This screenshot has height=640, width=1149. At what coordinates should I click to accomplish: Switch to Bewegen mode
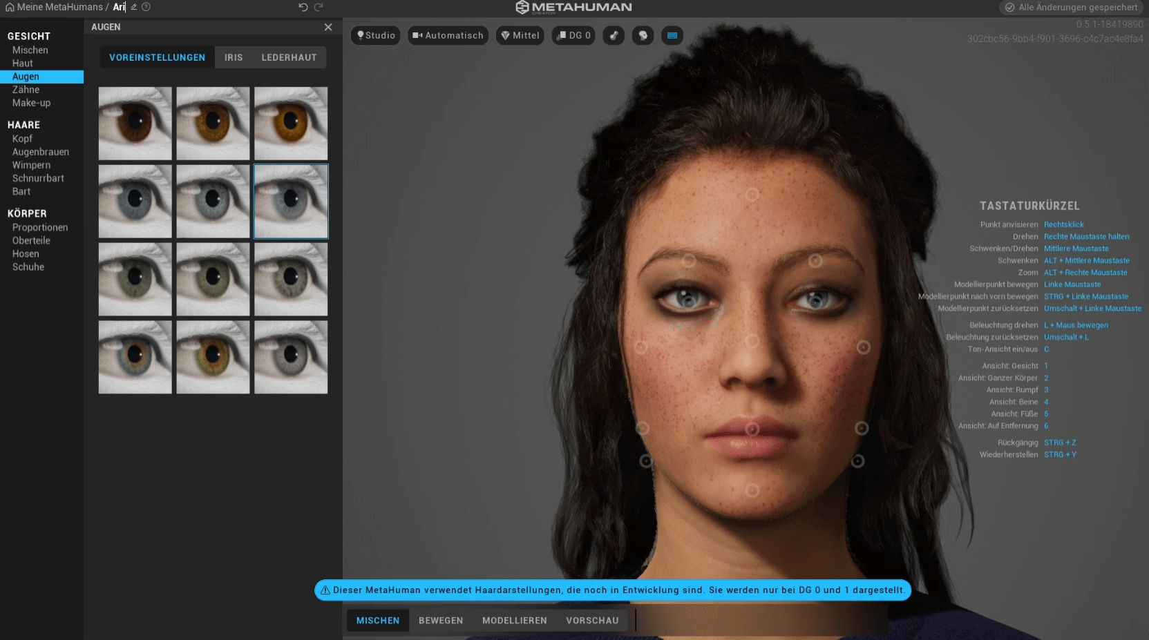[x=441, y=621]
